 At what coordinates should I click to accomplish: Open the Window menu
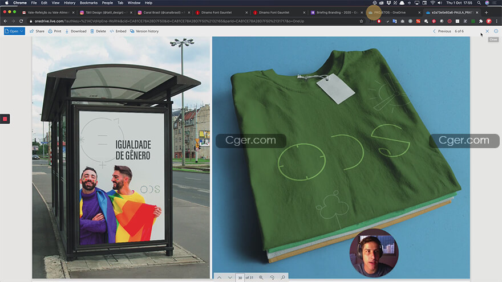[x=134, y=2]
